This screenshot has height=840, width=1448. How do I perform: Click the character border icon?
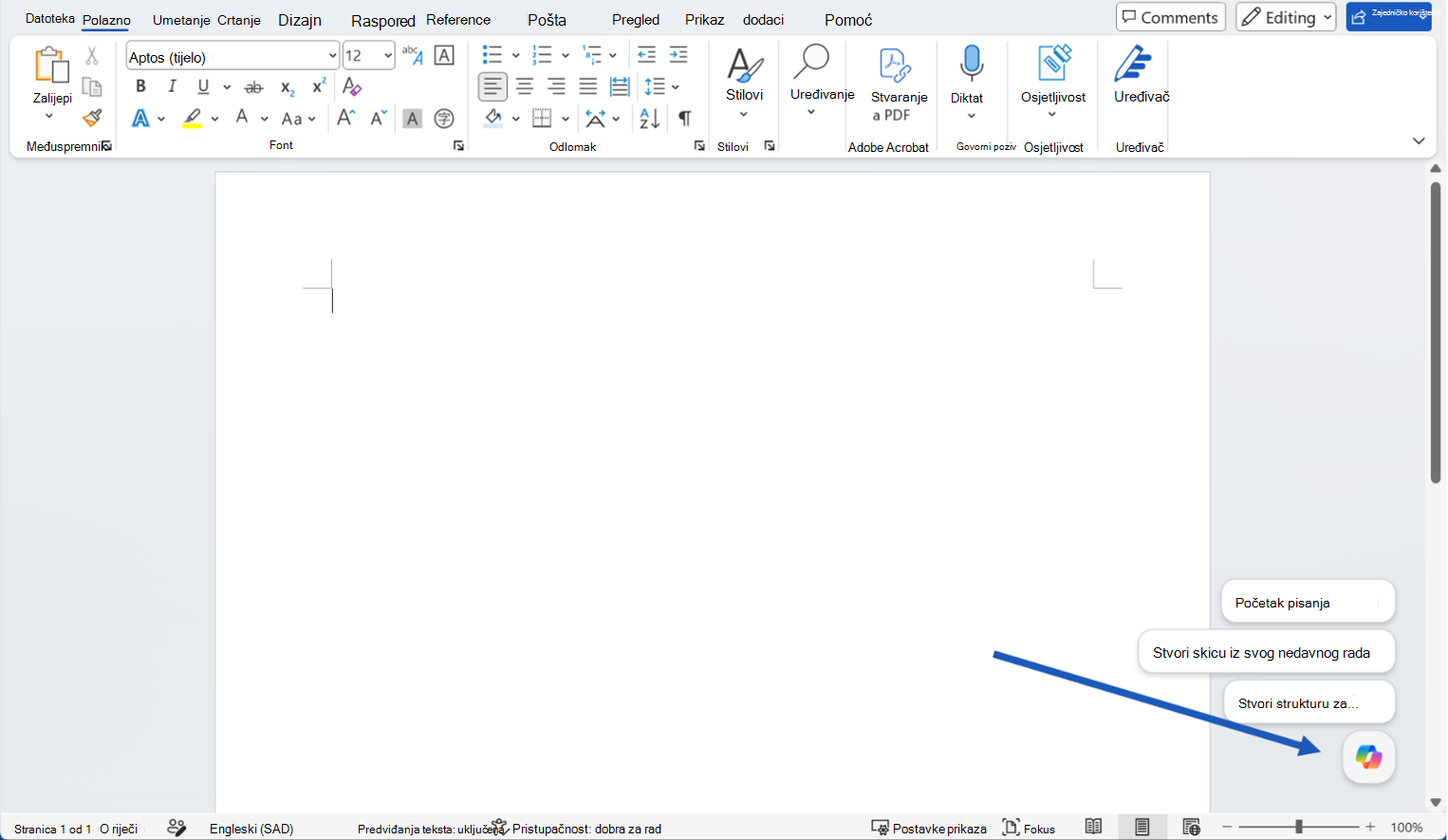pyautogui.click(x=444, y=55)
